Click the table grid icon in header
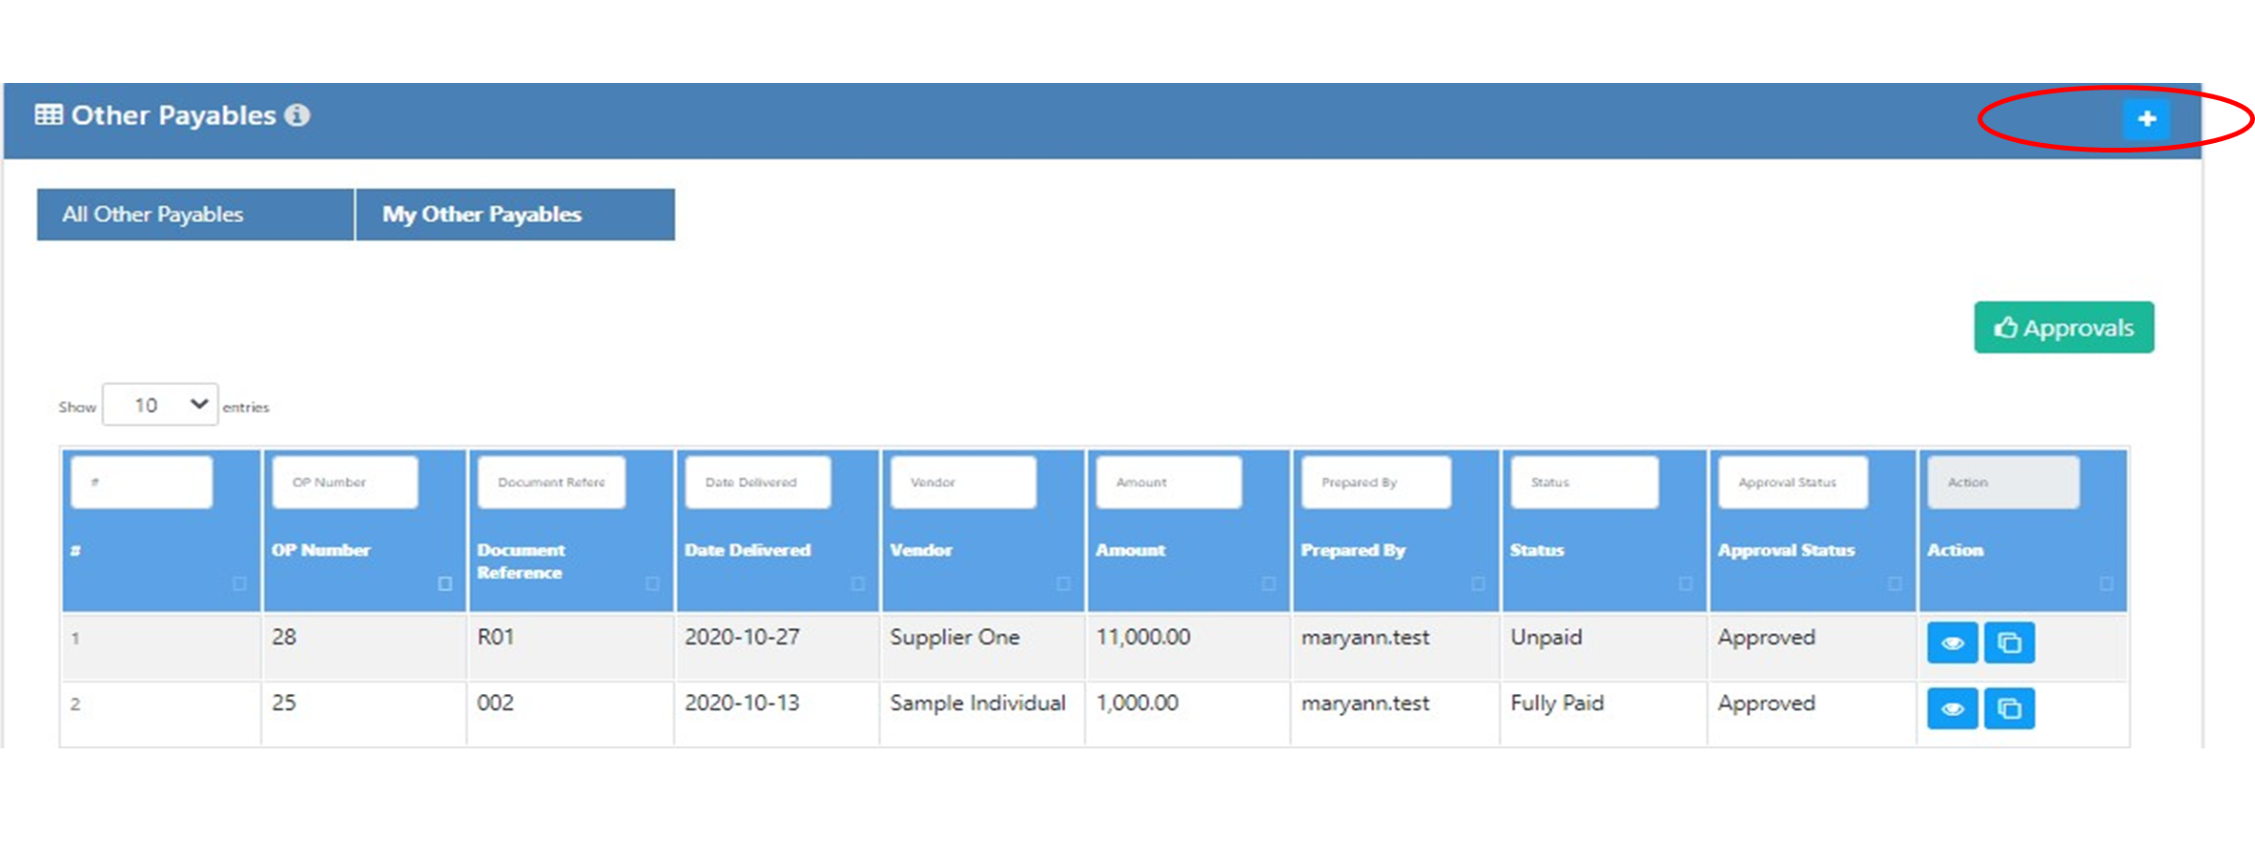The height and width of the screenshot is (857, 2255). point(49,115)
